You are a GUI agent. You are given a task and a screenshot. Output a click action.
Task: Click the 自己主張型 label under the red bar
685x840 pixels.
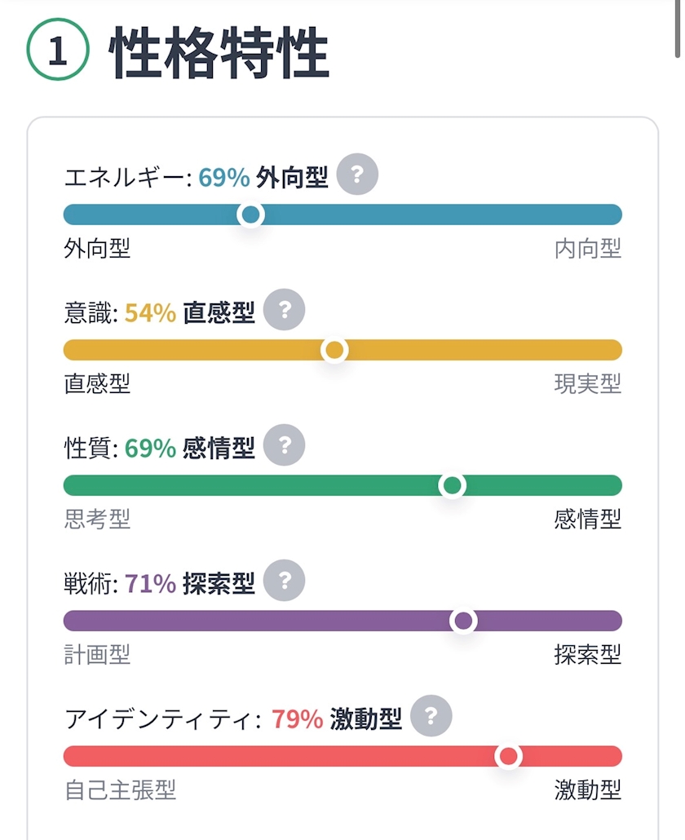120,790
